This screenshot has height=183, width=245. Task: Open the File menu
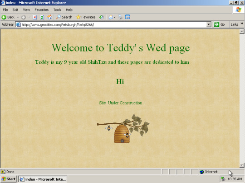coord(5,10)
